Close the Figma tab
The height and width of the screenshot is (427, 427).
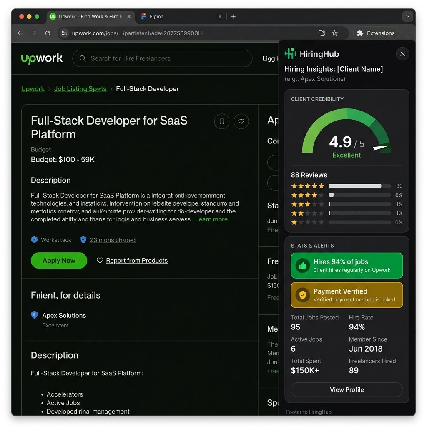(220, 16)
